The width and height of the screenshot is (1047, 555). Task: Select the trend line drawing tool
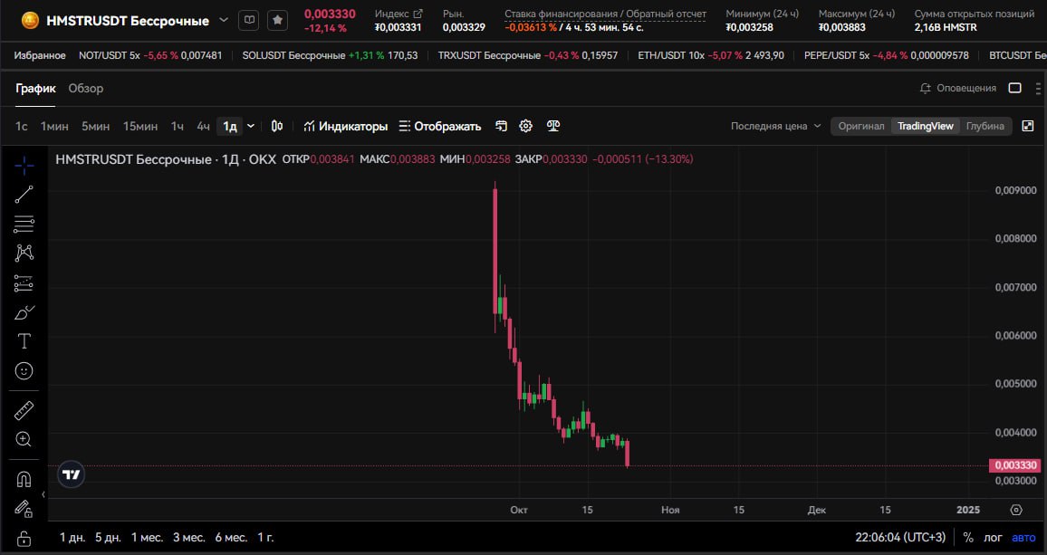coord(24,195)
